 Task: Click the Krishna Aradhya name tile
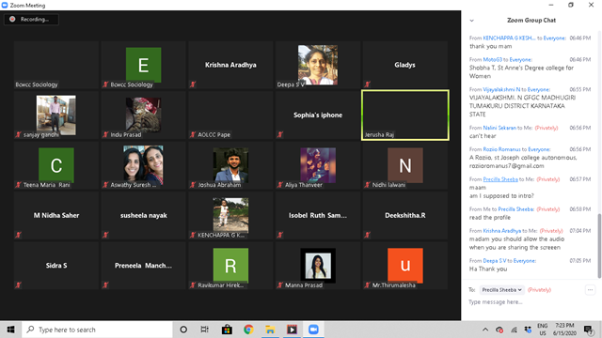tap(230, 65)
